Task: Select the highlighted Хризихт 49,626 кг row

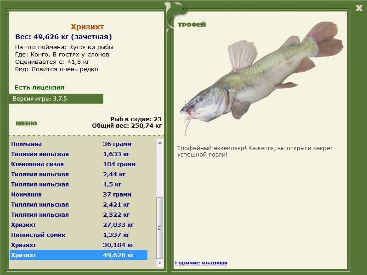Action: pyautogui.click(x=79, y=255)
